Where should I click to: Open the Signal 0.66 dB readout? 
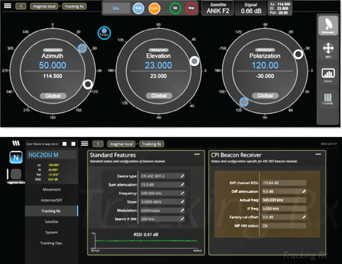[251, 8]
